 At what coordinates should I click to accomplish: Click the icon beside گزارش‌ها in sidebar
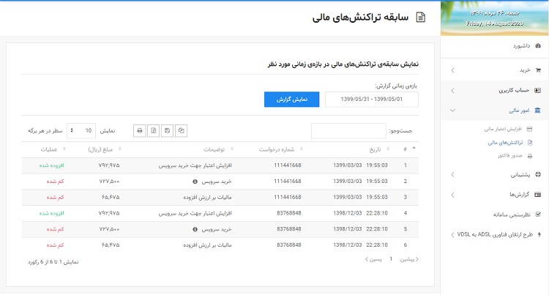click(x=537, y=195)
